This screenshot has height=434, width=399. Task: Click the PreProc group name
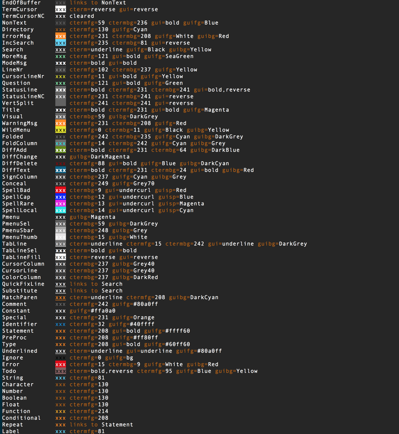(x=15, y=337)
